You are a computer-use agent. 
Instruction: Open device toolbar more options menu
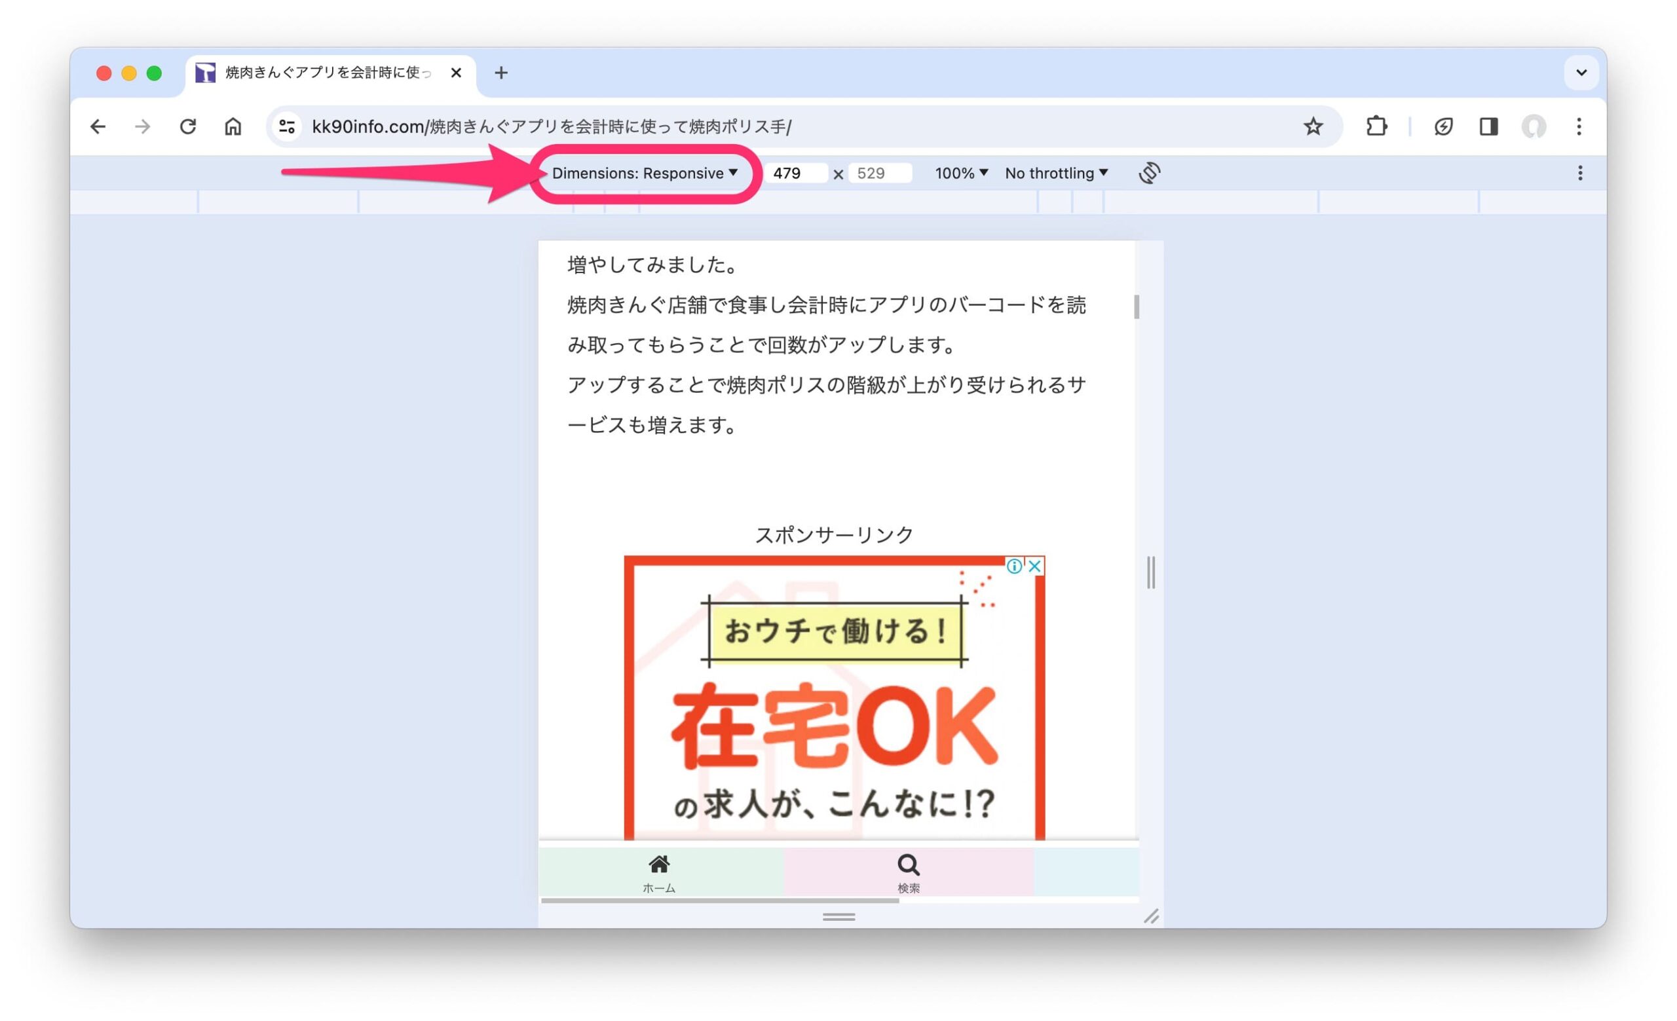[1579, 173]
